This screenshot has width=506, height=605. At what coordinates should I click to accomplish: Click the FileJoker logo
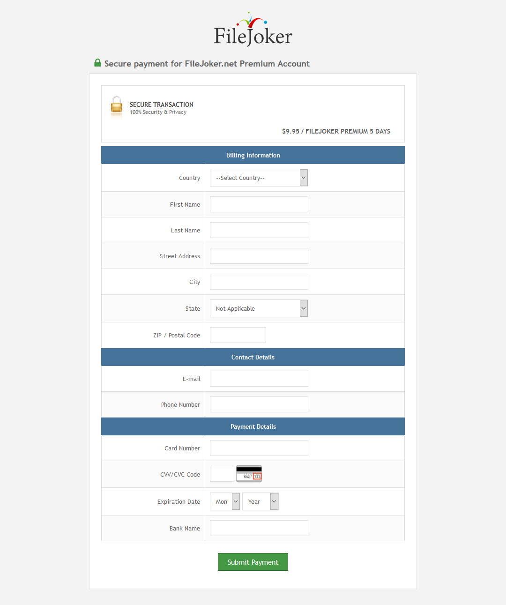(x=253, y=29)
